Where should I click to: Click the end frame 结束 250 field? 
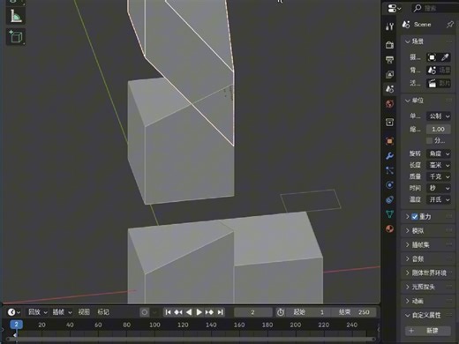(354, 312)
